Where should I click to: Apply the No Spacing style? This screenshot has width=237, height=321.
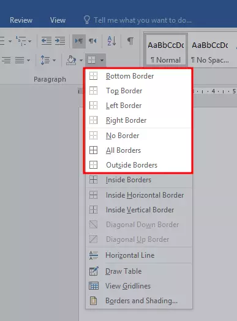tap(210, 50)
